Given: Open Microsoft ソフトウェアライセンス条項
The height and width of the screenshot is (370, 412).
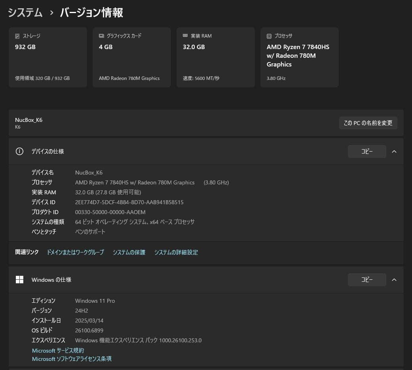Looking at the screenshot, I should pyautogui.click(x=72, y=359).
